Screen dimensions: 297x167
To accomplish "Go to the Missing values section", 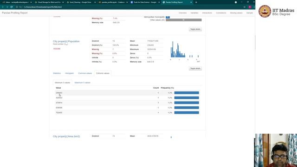I will pyautogui.click(x=236, y=13).
